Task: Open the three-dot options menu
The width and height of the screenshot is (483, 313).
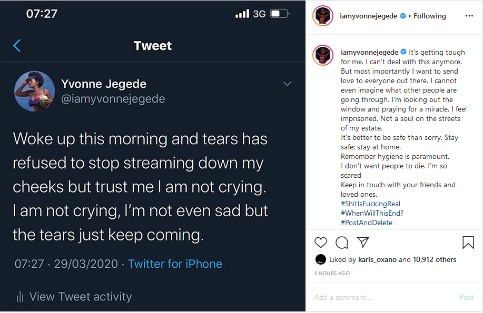Action: 469,16
